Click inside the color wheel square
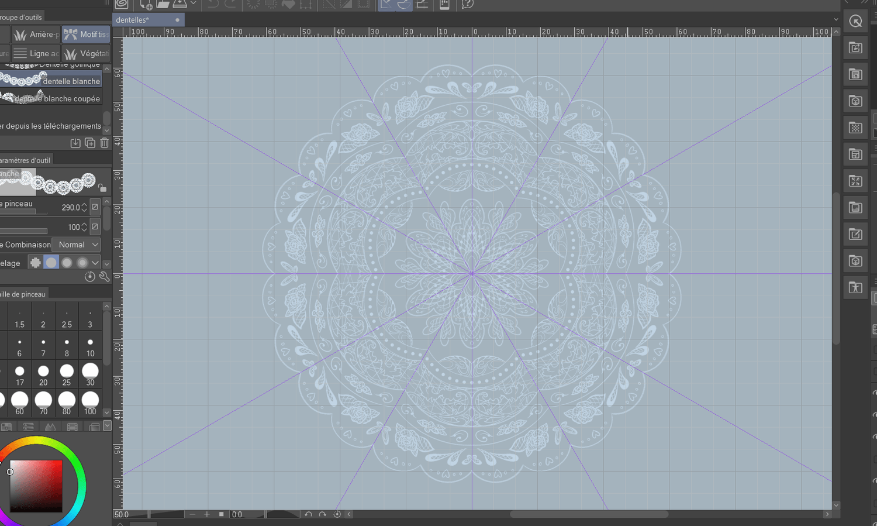Screen dimensions: 877x526 36,486
